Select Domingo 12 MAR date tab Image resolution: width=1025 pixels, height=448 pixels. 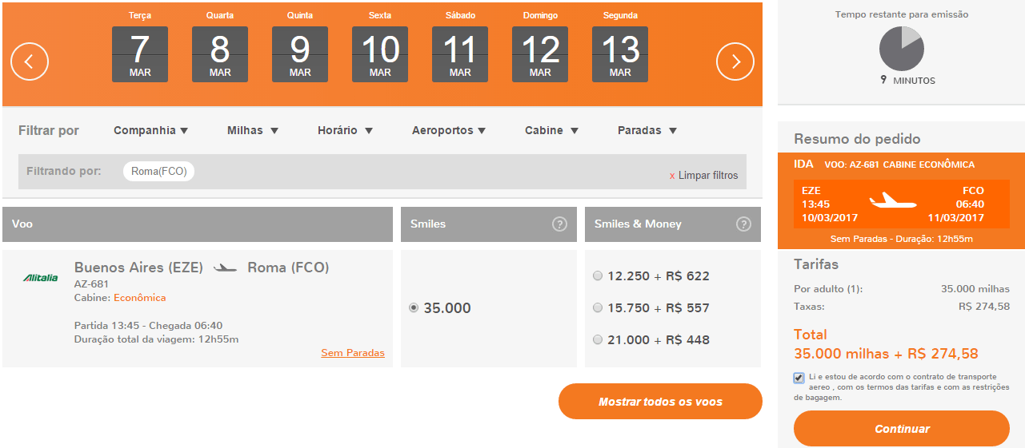coord(540,46)
